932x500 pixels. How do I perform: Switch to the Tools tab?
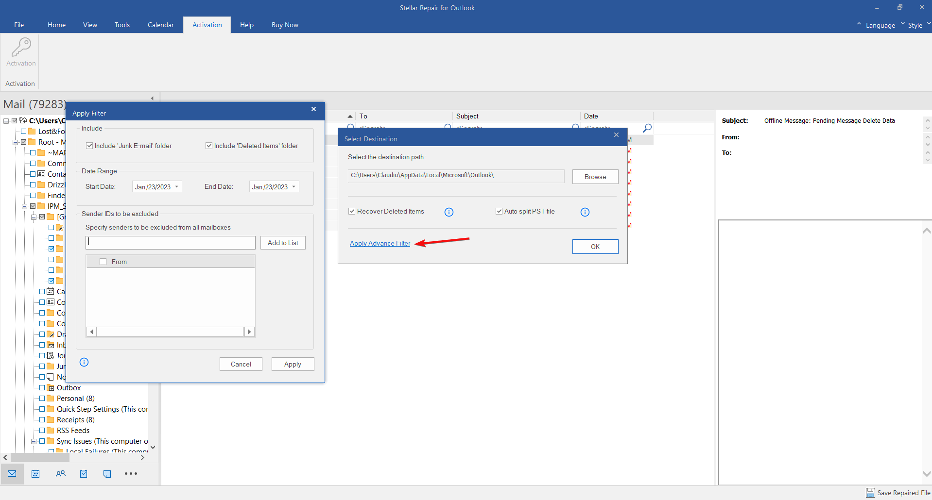pos(122,25)
